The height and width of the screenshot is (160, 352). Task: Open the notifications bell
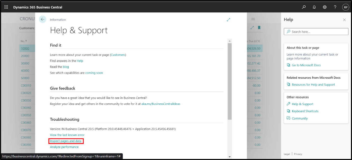(x=314, y=7)
